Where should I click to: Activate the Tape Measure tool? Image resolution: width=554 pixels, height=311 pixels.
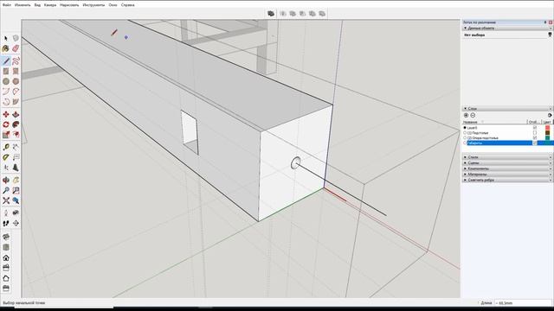click(x=6, y=147)
